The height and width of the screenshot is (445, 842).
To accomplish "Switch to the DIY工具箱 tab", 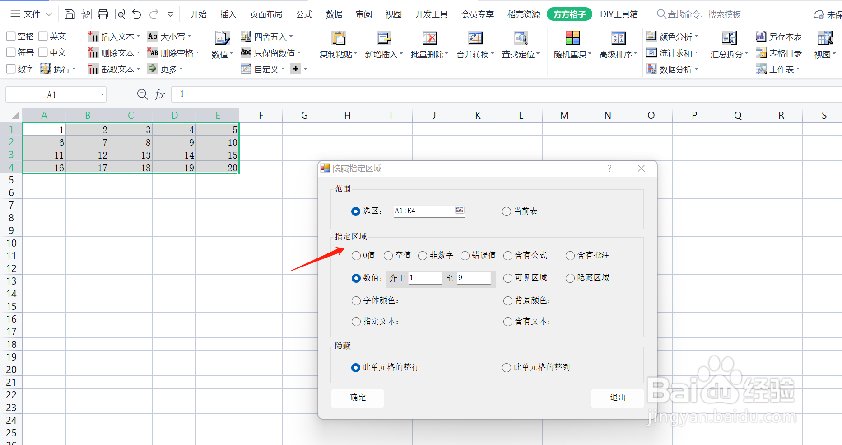I will point(619,14).
